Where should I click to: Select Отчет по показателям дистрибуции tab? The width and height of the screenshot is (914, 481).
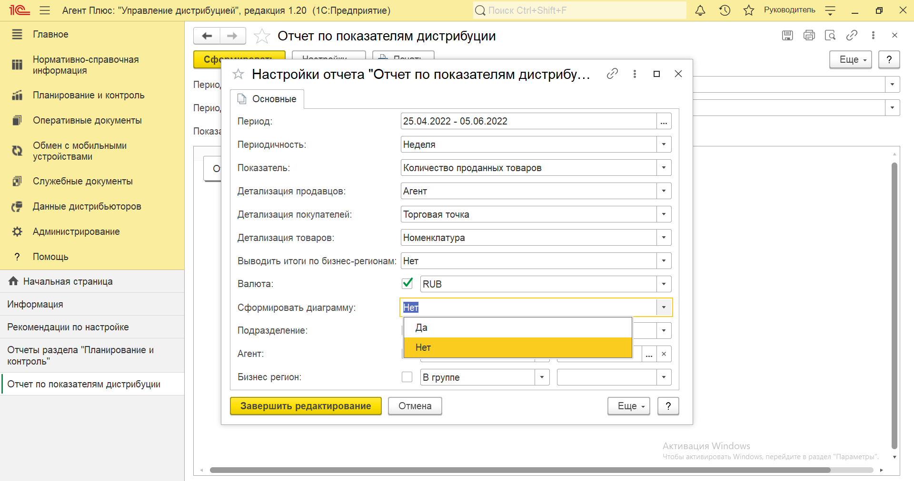[x=92, y=384]
